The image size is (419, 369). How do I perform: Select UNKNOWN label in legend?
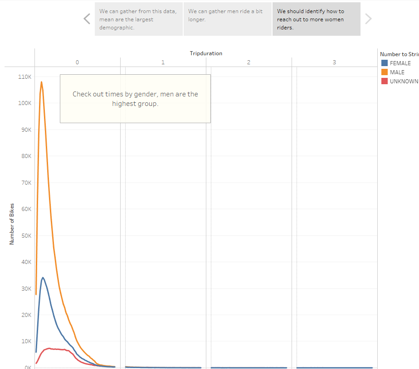pos(404,81)
